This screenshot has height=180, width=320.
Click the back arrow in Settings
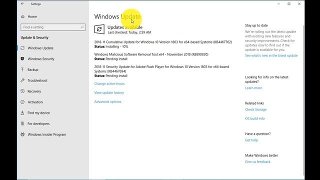22,4
